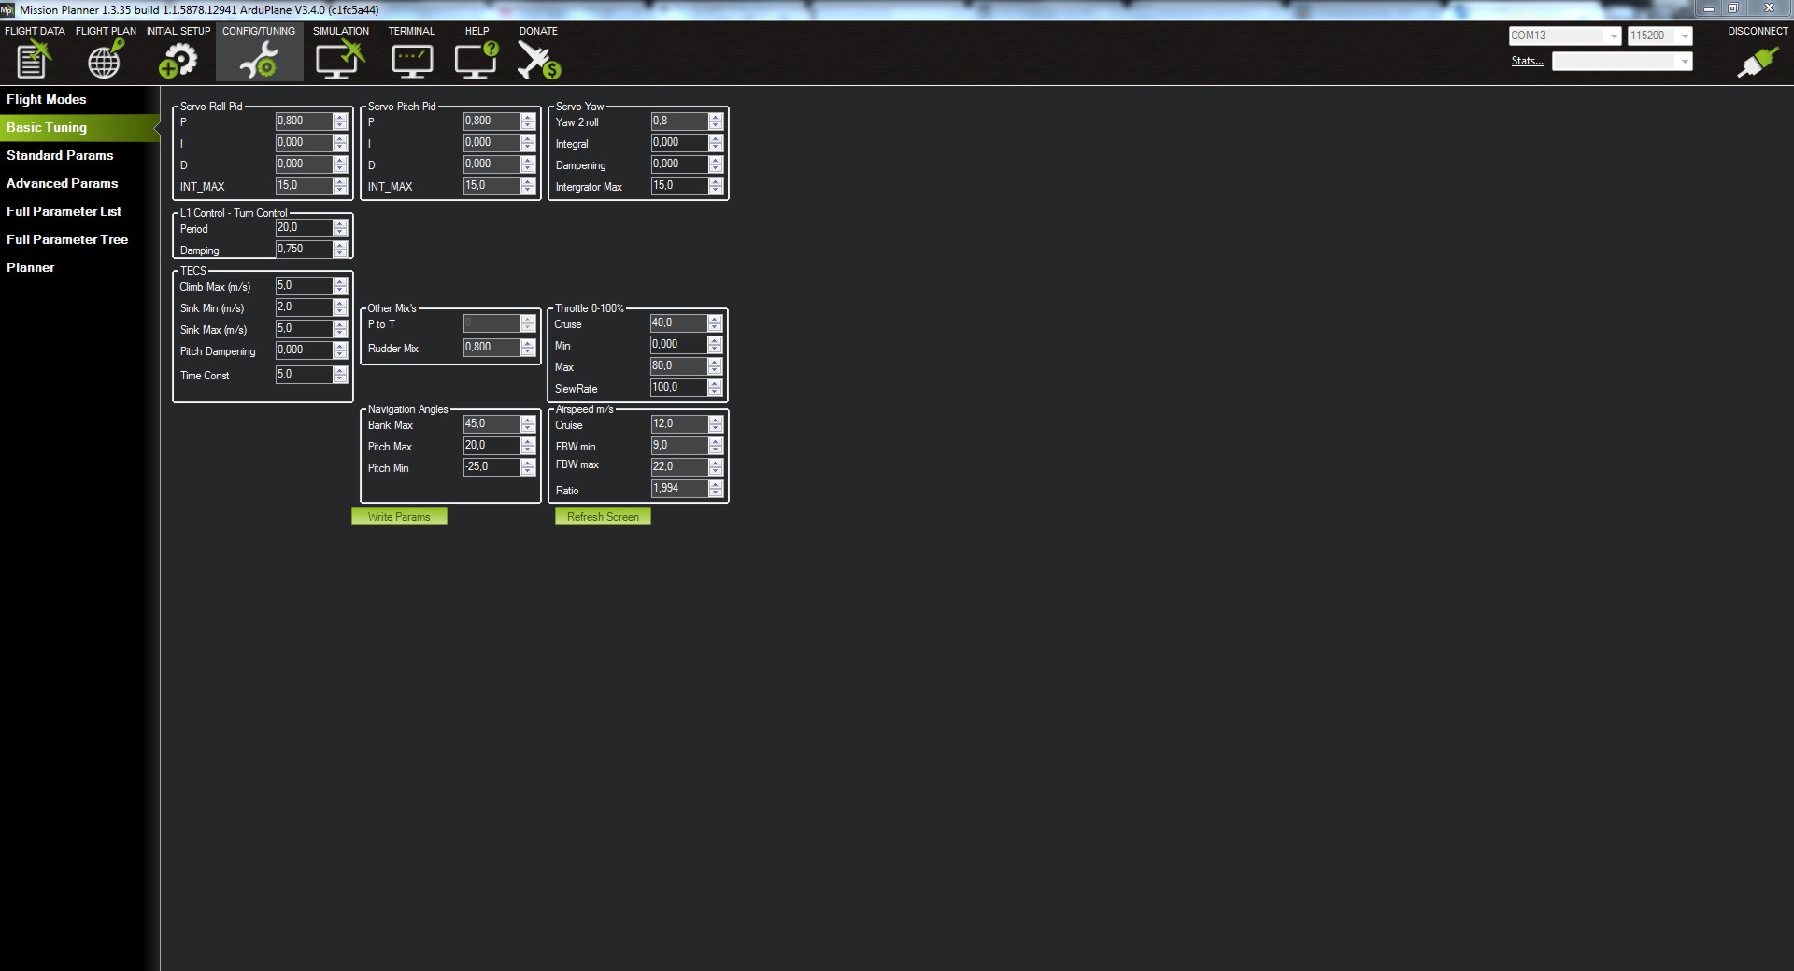
Task: Click the Write Params button
Action: [399, 517]
